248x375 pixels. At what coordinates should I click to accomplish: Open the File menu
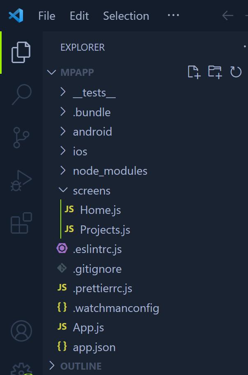(x=46, y=16)
